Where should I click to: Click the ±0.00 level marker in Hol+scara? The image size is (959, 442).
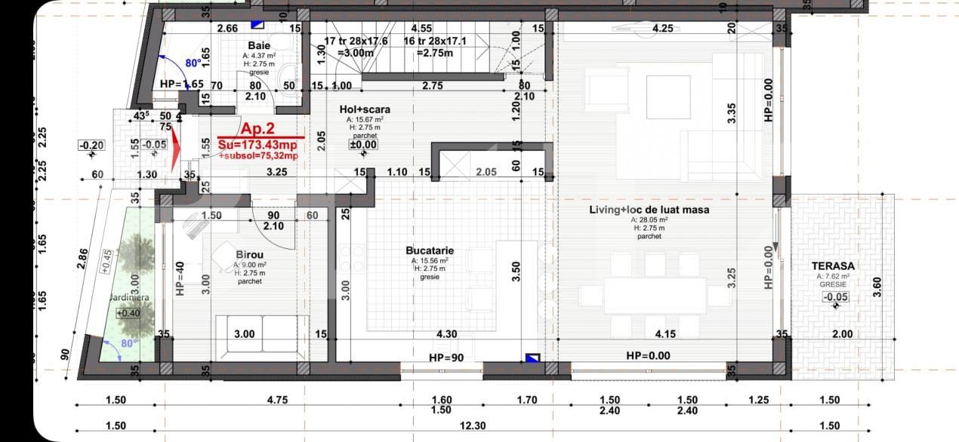coord(363,145)
